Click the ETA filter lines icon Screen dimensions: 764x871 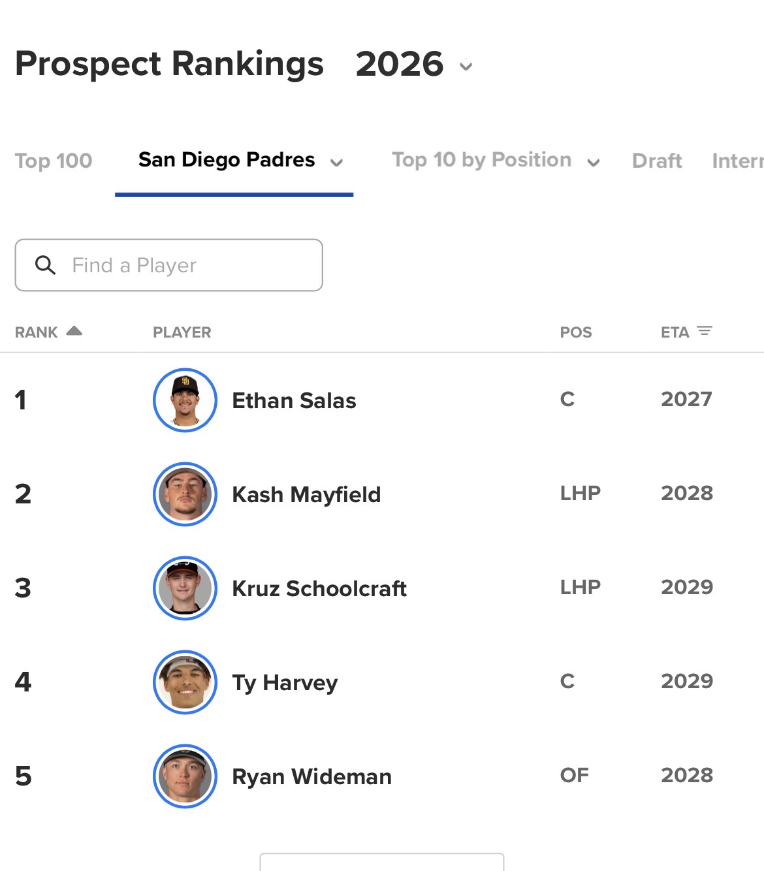click(705, 331)
